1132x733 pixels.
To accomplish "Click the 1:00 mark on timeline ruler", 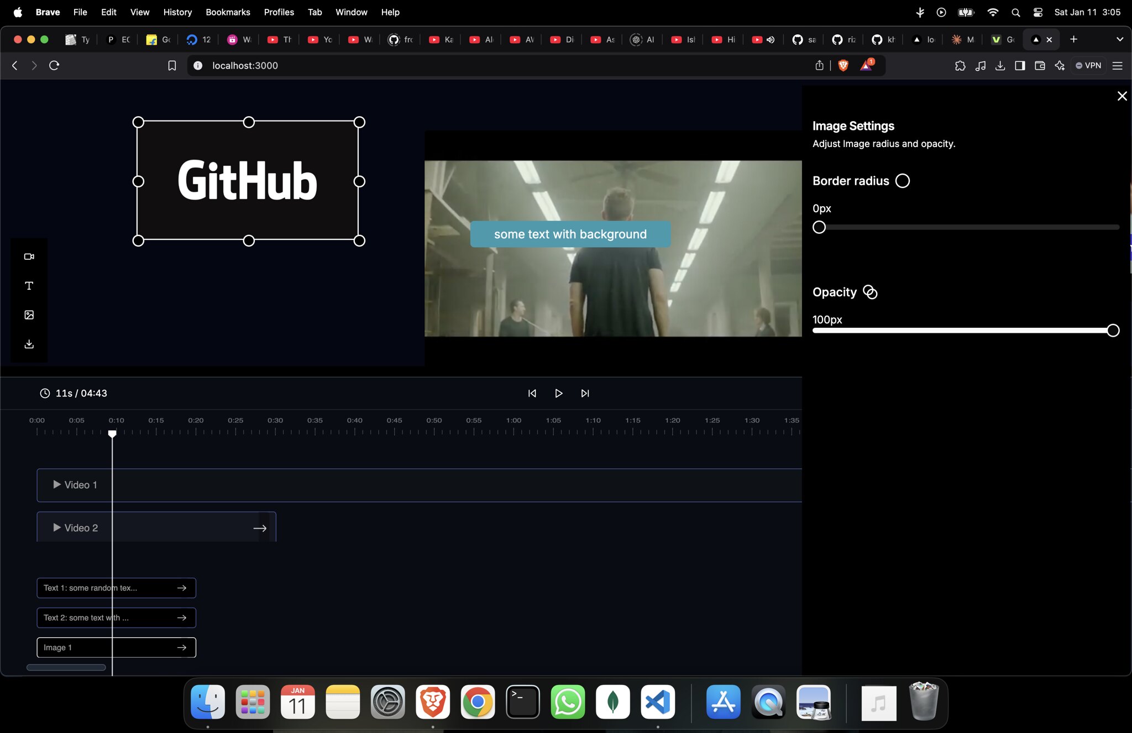I will (513, 421).
